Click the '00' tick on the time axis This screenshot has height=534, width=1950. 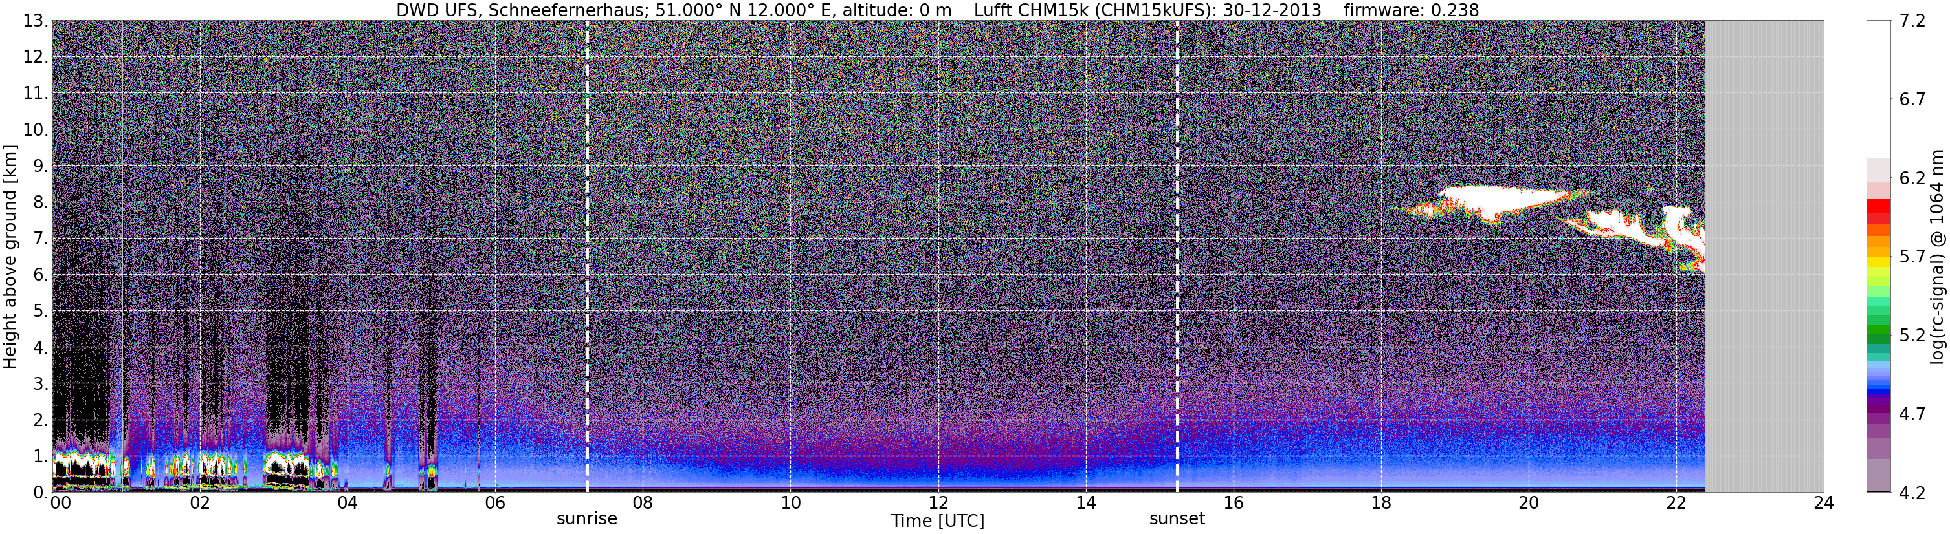pyautogui.click(x=61, y=503)
